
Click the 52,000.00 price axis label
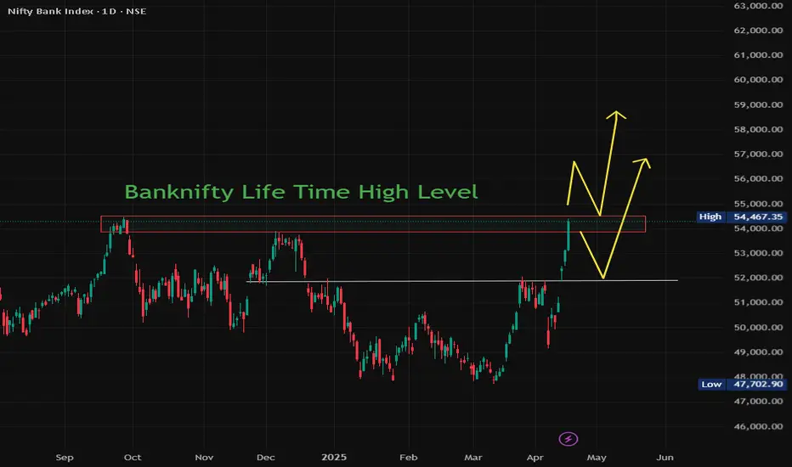click(x=758, y=278)
